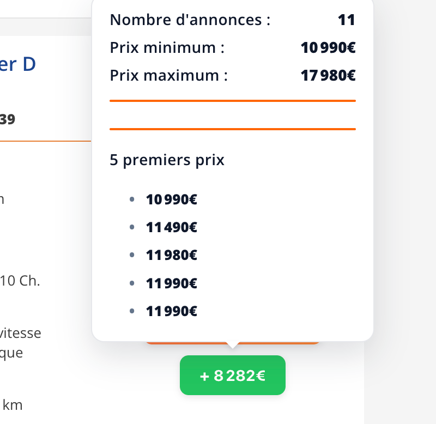Click the green +8282€ button

point(232,375)
